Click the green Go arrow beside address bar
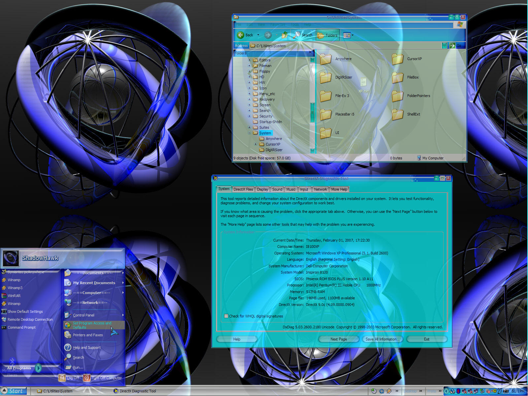The height and width of the screenshot is (396, 528). pyautogui.click(x=452, y=46)
